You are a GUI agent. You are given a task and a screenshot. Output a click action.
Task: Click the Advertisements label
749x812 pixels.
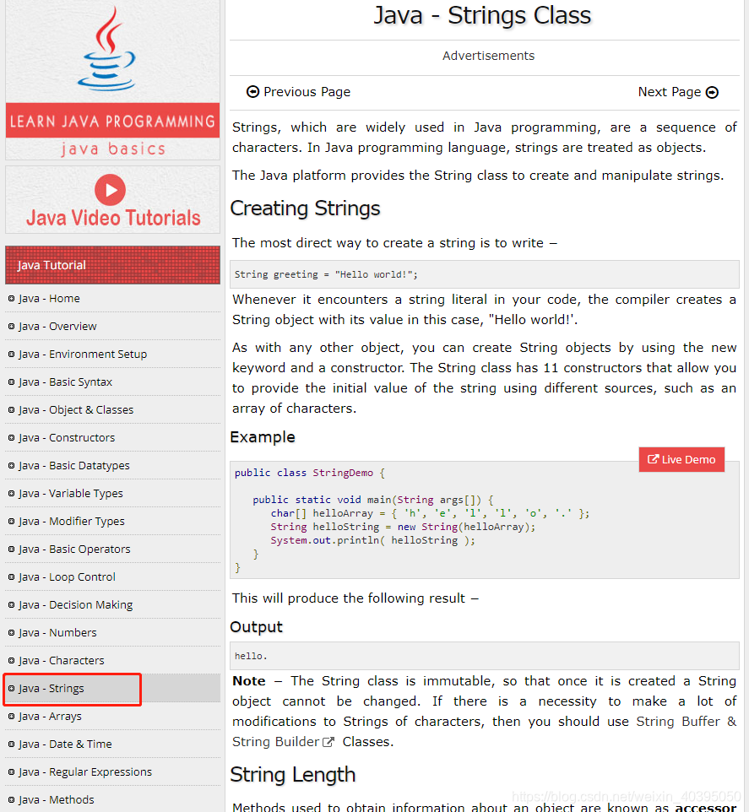pos(488,56)
